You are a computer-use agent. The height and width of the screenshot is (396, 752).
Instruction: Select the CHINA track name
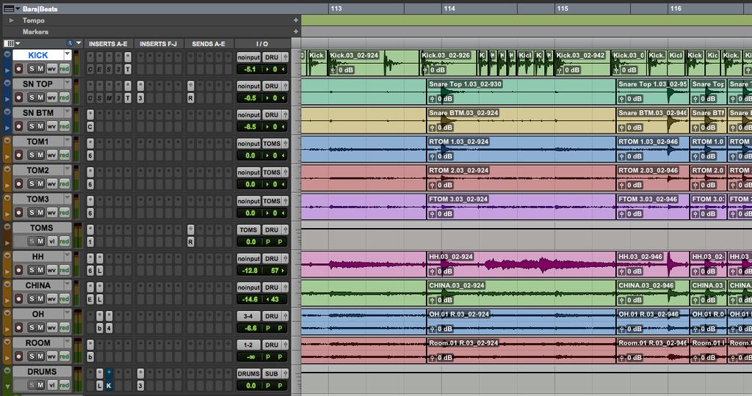click(38, 285)
